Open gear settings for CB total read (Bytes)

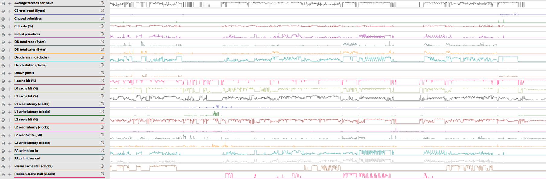point(3,11)
